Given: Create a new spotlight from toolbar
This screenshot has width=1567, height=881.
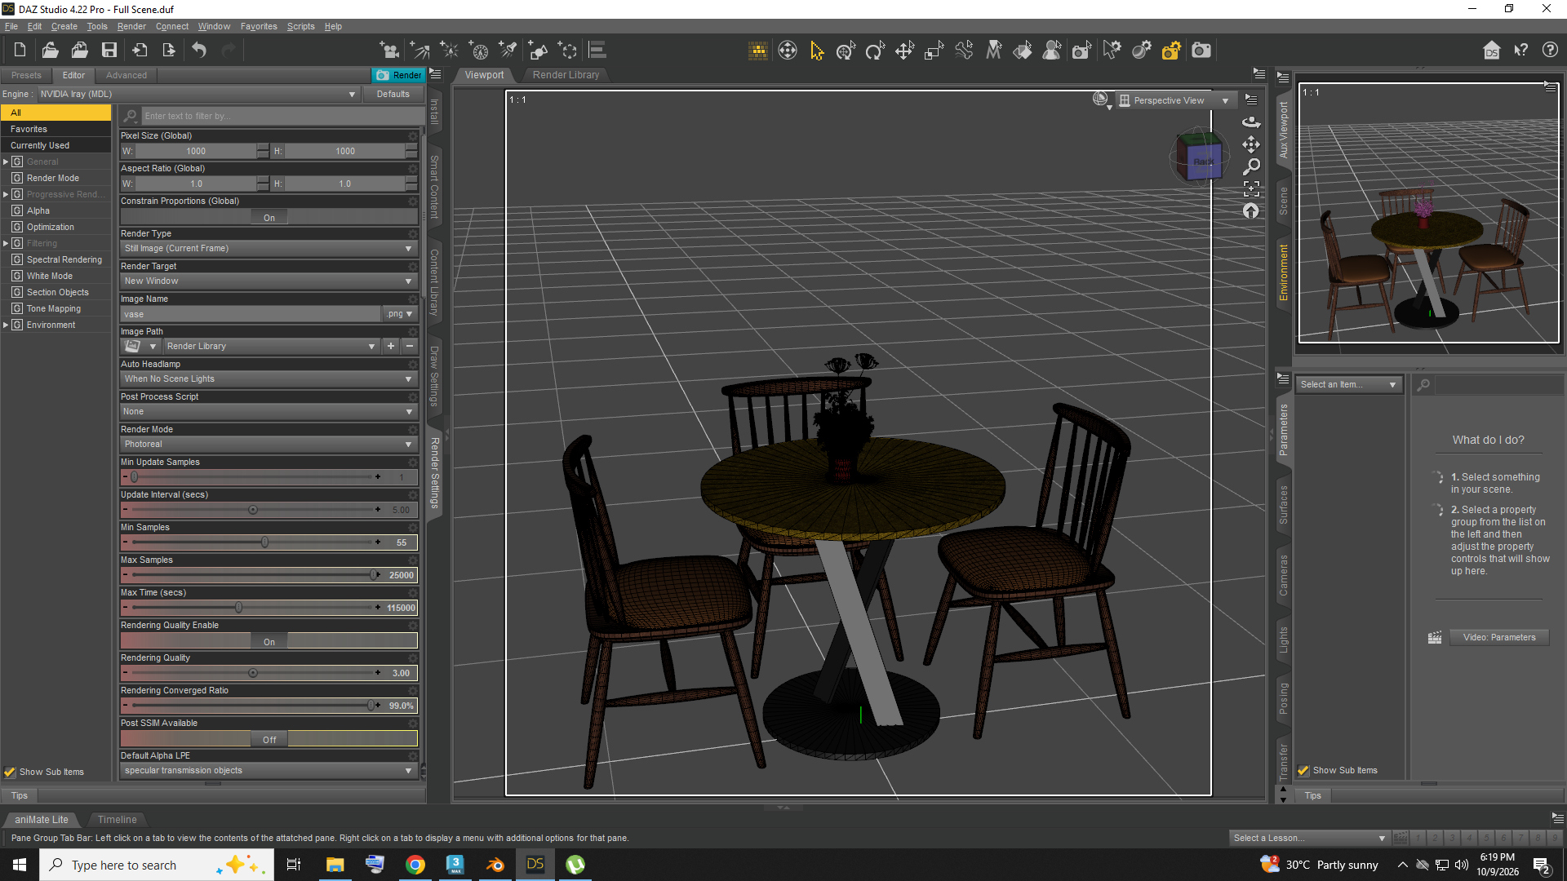Looking at the screenshot, I should [x=508, y=51].
